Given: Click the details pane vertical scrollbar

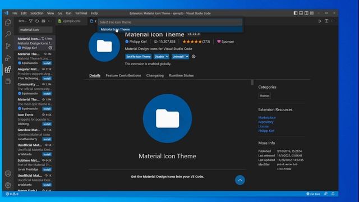Looking at the screenshot, I should [x=252, y=82].
